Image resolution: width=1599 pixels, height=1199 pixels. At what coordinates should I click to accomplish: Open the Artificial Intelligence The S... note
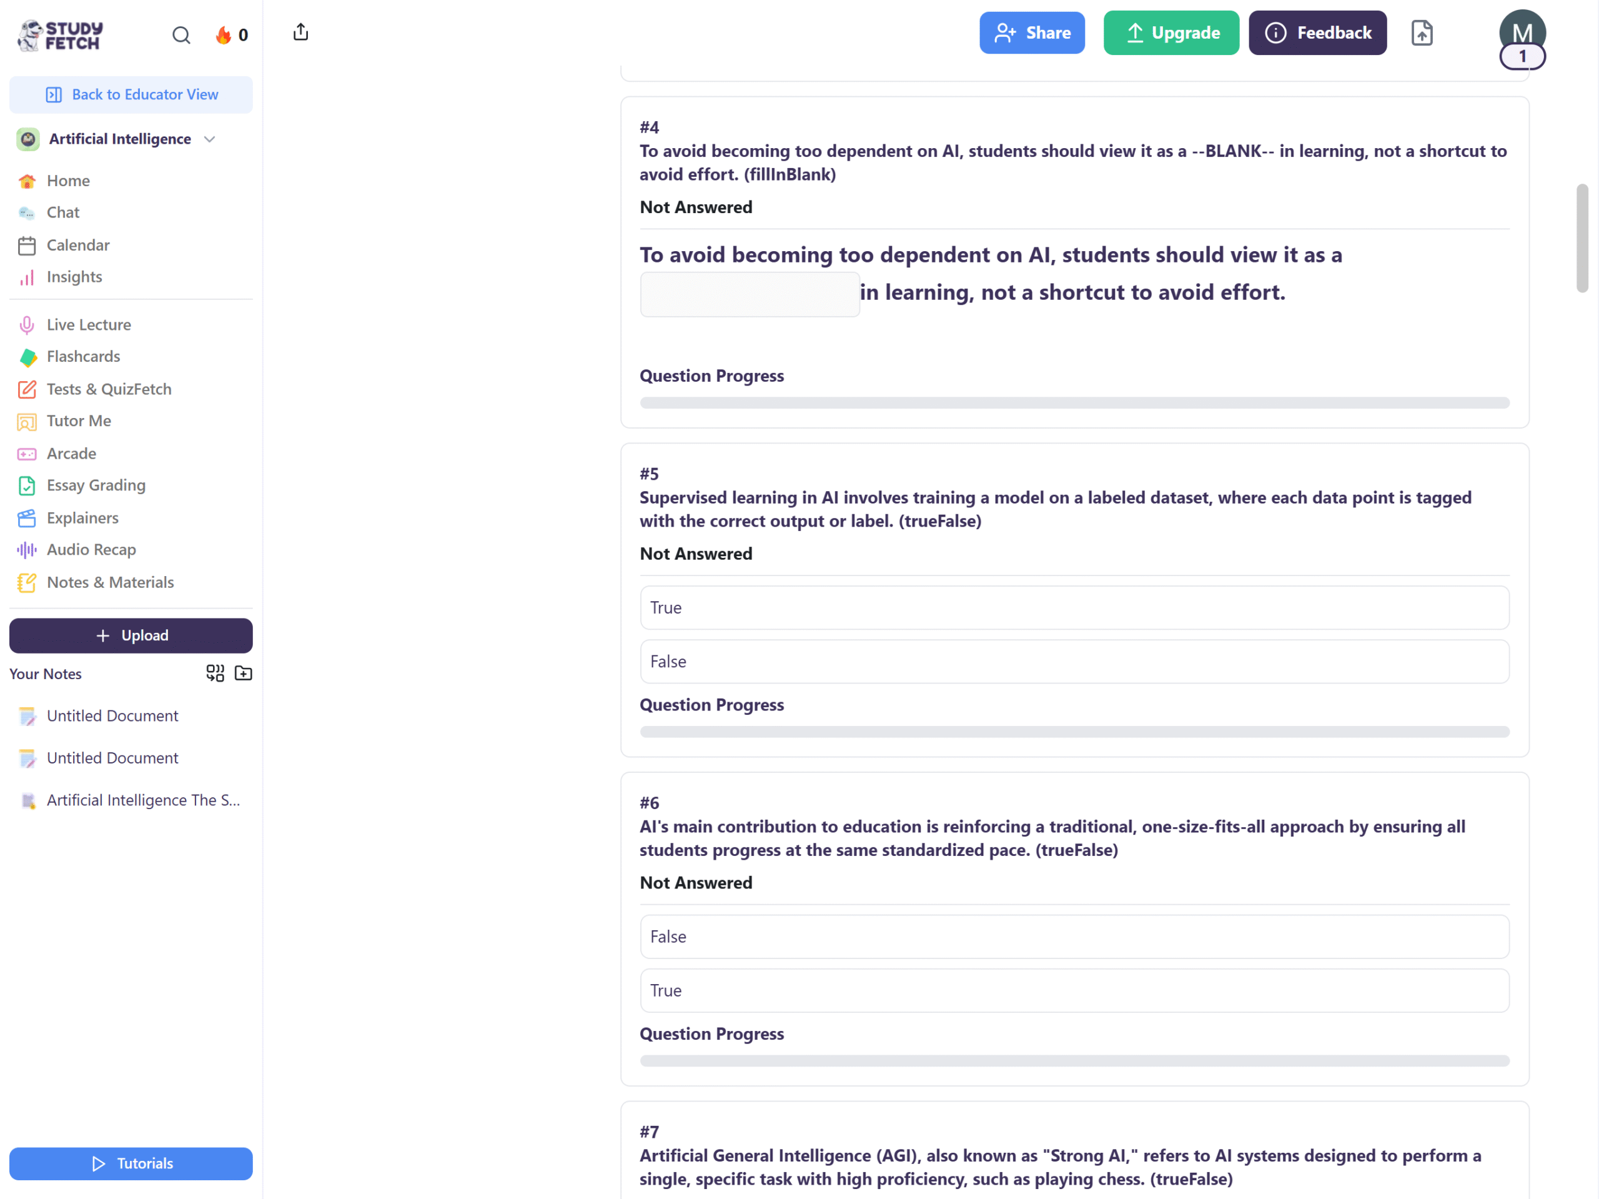tap(143, 800)
